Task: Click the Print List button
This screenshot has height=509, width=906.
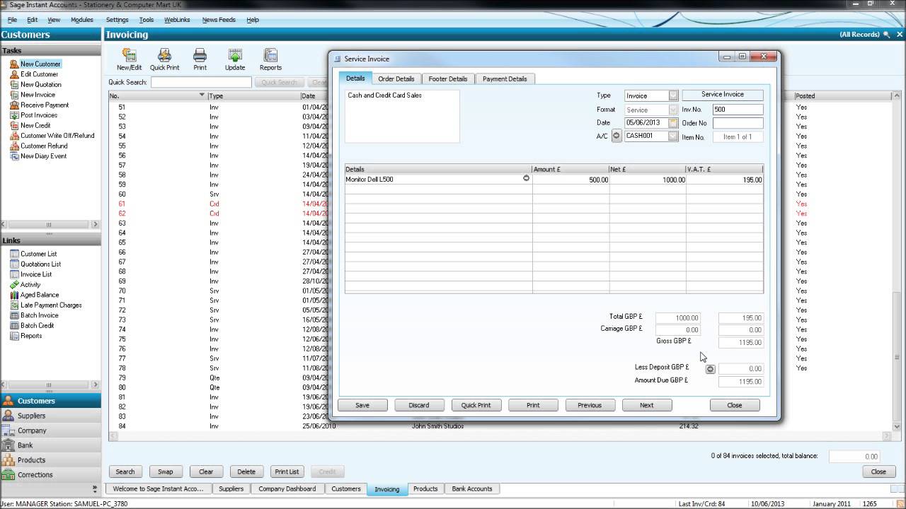Action: (x=287, y=472)
